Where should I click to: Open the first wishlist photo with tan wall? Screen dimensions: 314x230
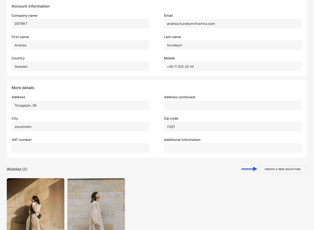tap(35, 204)
